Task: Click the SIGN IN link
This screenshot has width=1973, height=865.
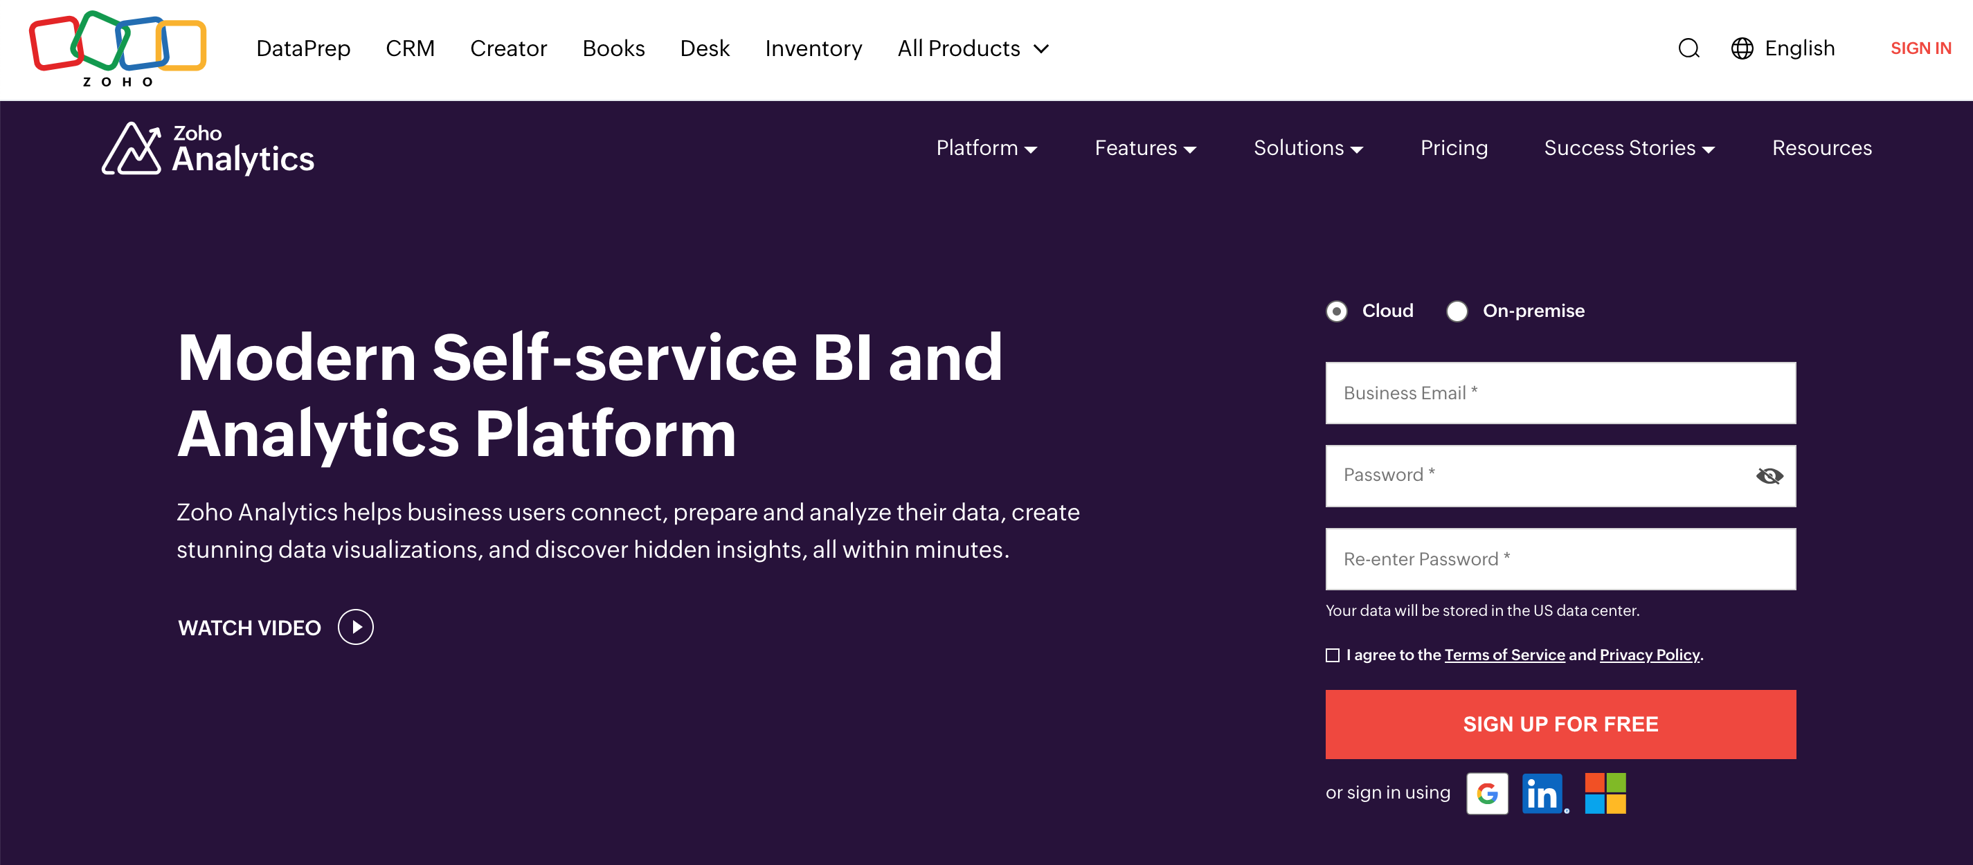Action: [1920, 49]
